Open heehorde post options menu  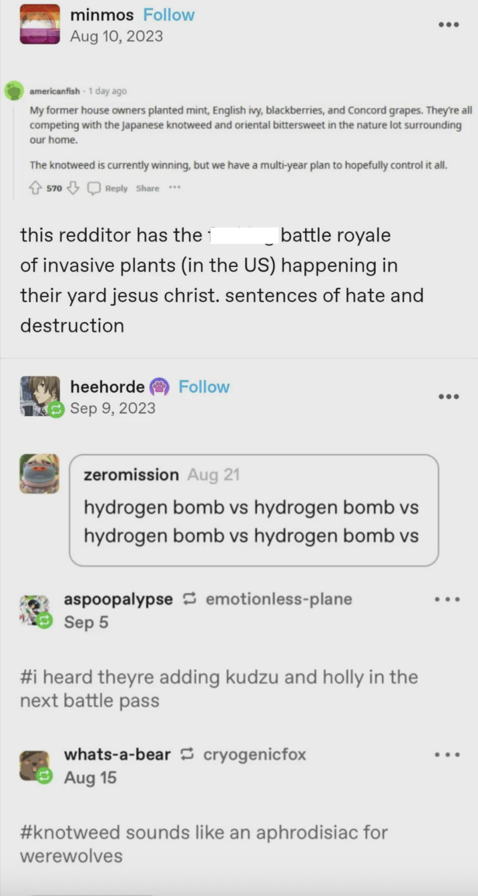(x=448, y=397)
